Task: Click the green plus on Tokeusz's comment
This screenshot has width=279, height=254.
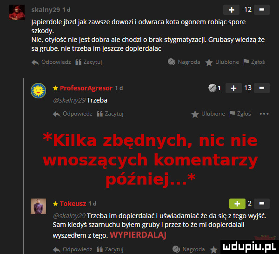Action: (x=237, y=204)
